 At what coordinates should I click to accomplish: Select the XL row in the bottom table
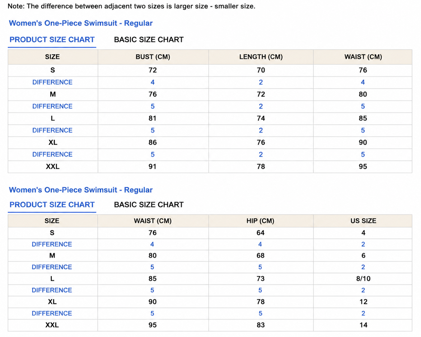[x=210, y=302]
